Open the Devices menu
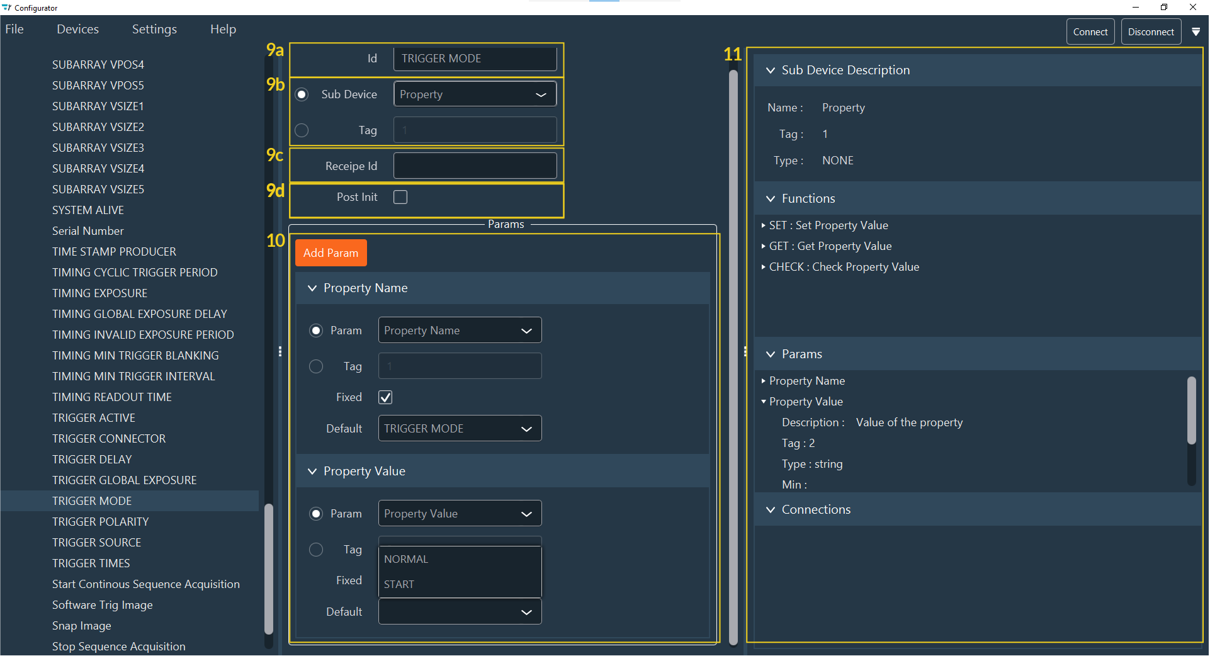Image resolution: width=1210 pixels, height=656 pixels. [77, 29]
